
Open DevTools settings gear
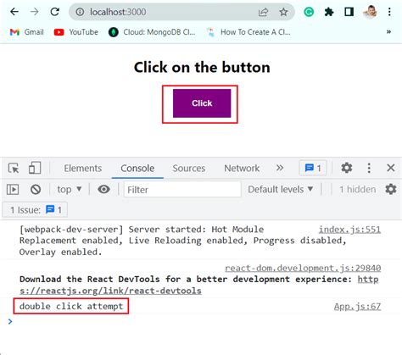coord(346,168)
